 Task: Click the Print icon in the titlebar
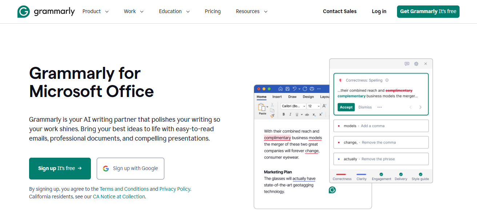click(x=312, y=89)
